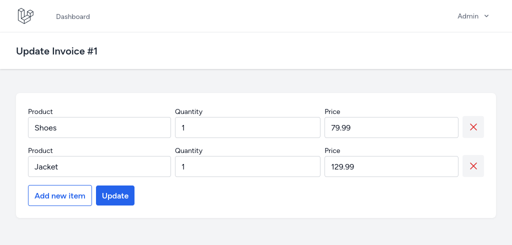The height and width of the screenshot is (245, 512).
Task: Remove the Shoes item row
Action: (x=473, y=127)
